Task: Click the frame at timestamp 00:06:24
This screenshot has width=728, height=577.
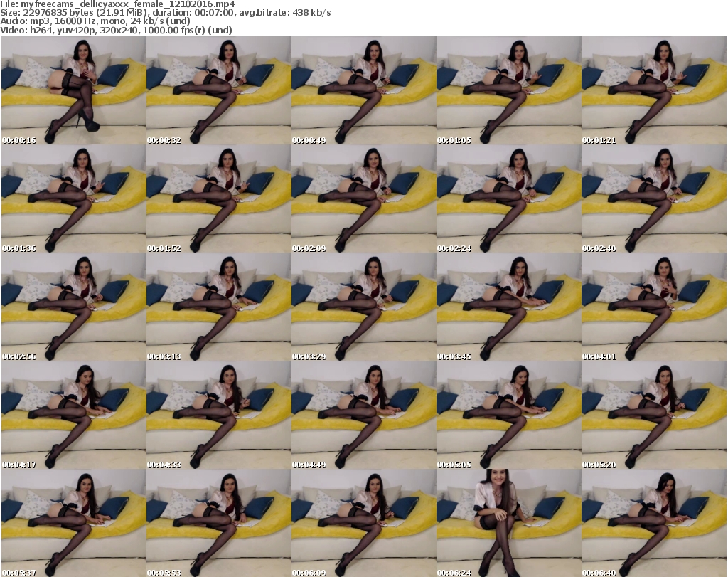Action: tap(508, 523)
